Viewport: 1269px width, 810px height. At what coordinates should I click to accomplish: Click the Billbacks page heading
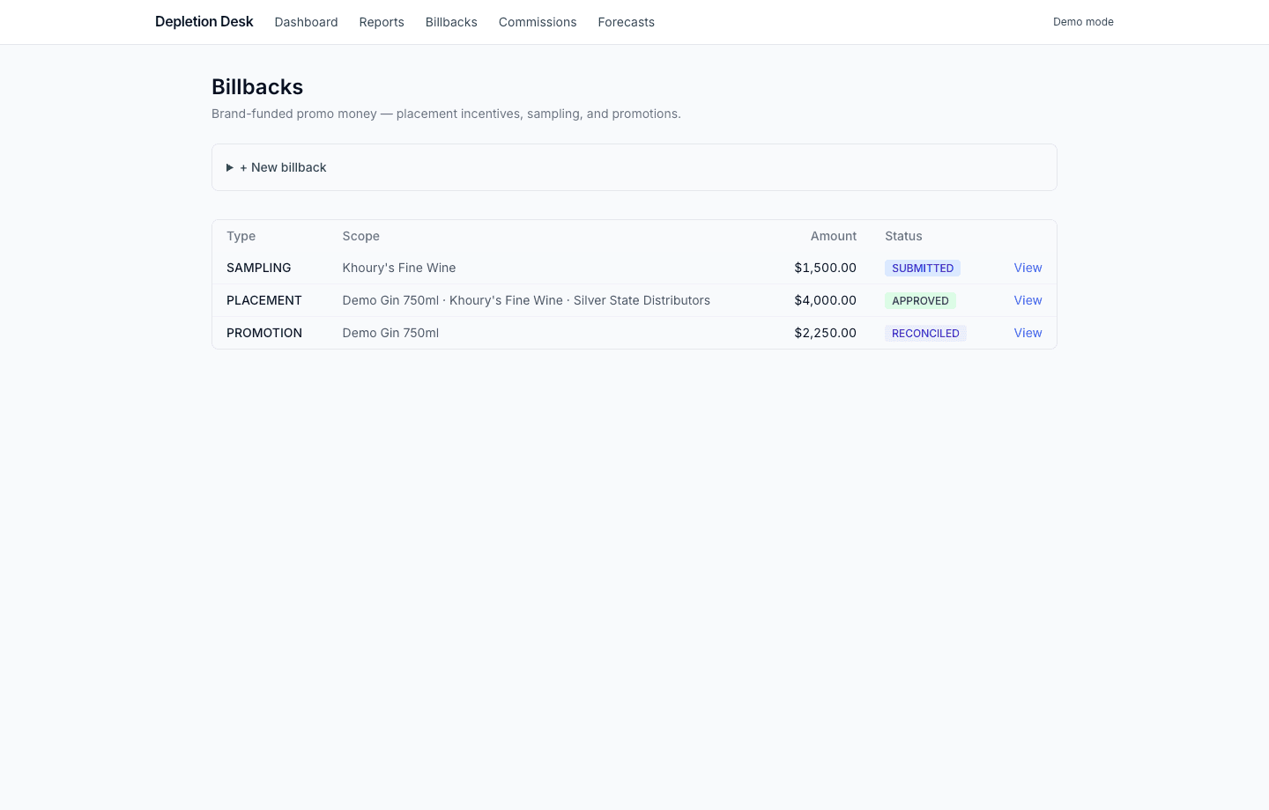tap(257, 86)
